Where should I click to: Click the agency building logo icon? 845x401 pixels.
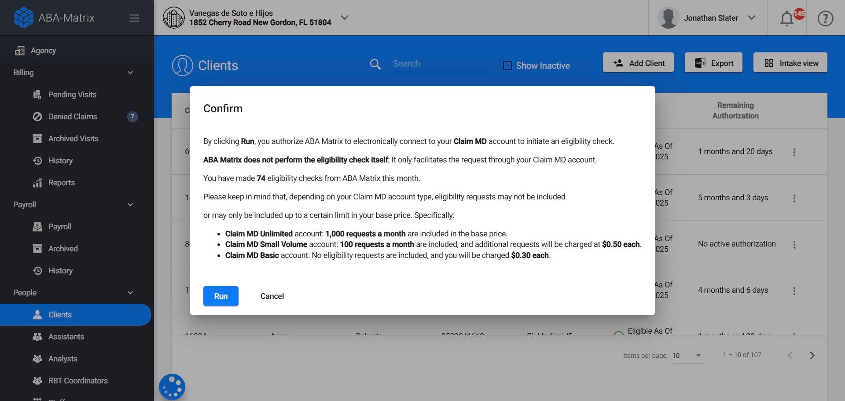[x=174, y=18]
